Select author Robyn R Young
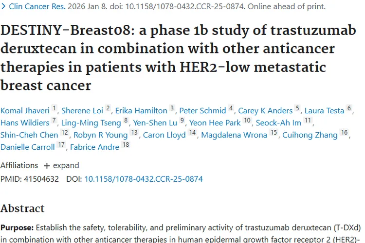This screenshot has width=365, height=243. [100, 135]
